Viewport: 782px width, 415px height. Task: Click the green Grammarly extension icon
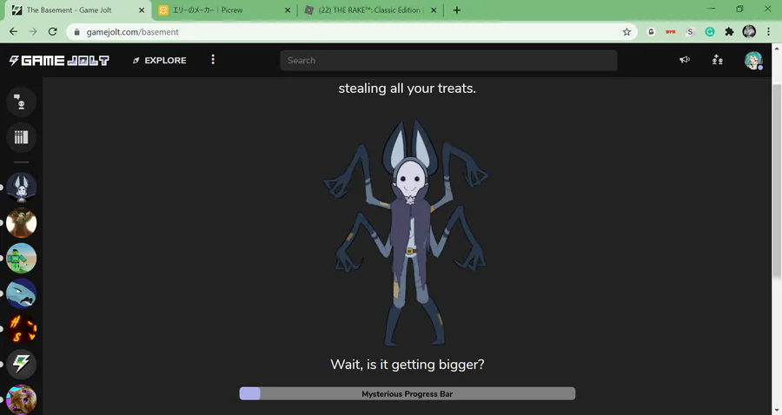[x=710, y=32]
